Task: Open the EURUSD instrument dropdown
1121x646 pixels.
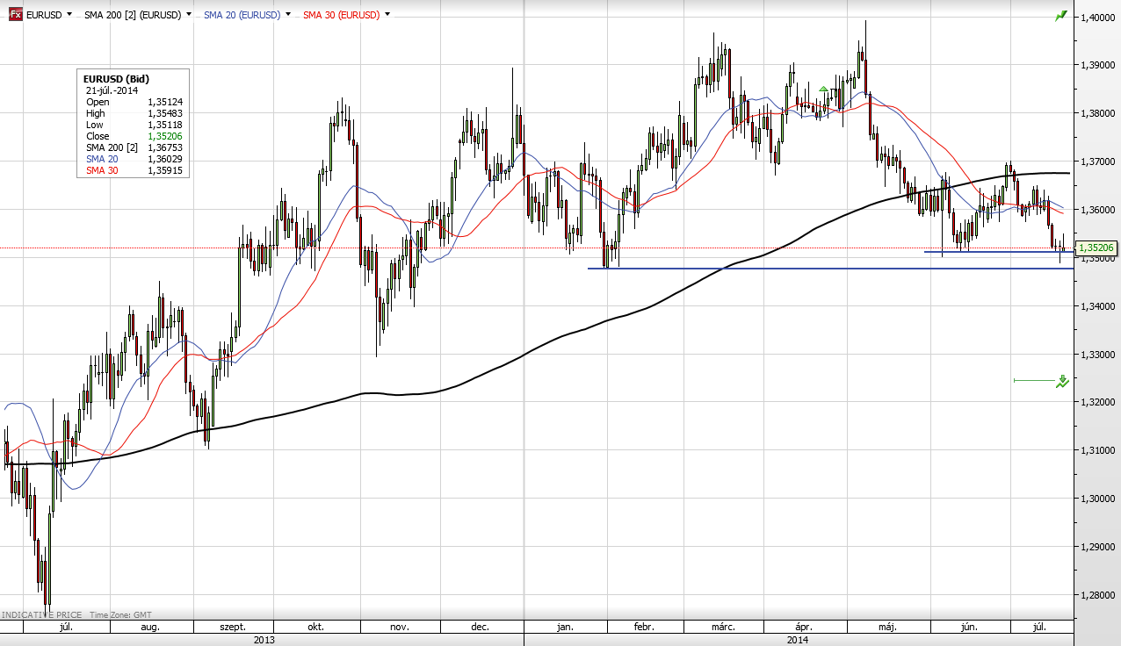Action: coord(69,15)
